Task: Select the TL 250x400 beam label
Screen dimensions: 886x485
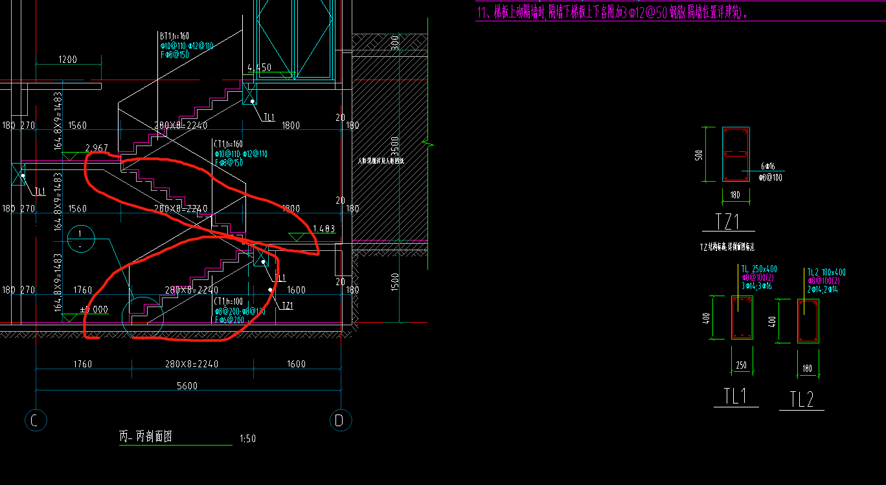Action: click(759, 269)
